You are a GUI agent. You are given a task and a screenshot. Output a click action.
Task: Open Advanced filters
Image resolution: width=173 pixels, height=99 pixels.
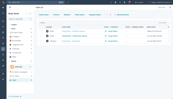pyautogui.click(x=122, y=15)
